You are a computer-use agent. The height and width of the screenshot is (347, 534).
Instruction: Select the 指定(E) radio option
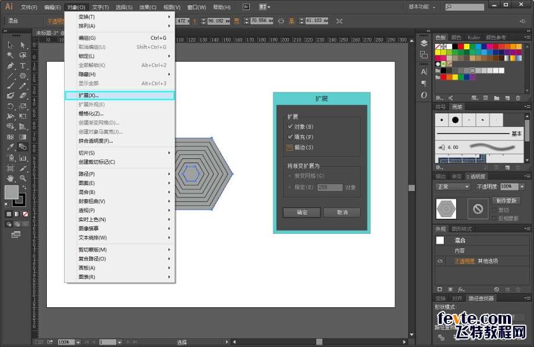(x=290, y=187)
